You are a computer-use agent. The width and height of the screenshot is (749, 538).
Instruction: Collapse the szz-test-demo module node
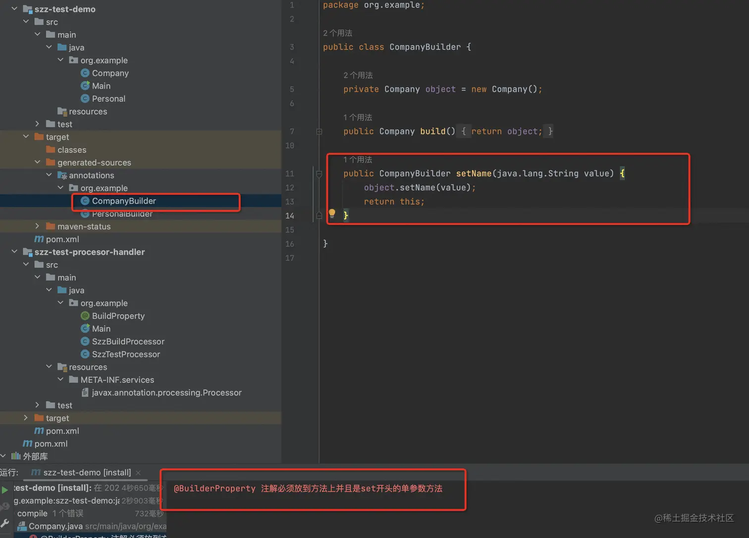[x=14, y=9]
